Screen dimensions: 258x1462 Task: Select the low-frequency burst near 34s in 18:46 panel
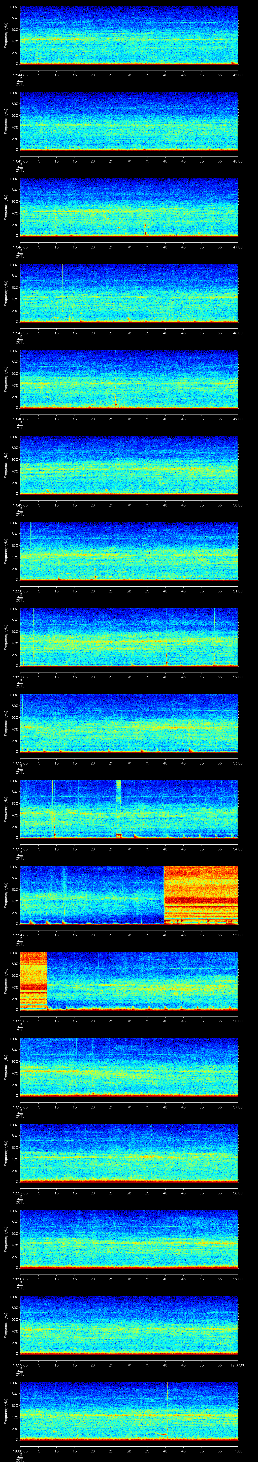click(145, 229)
